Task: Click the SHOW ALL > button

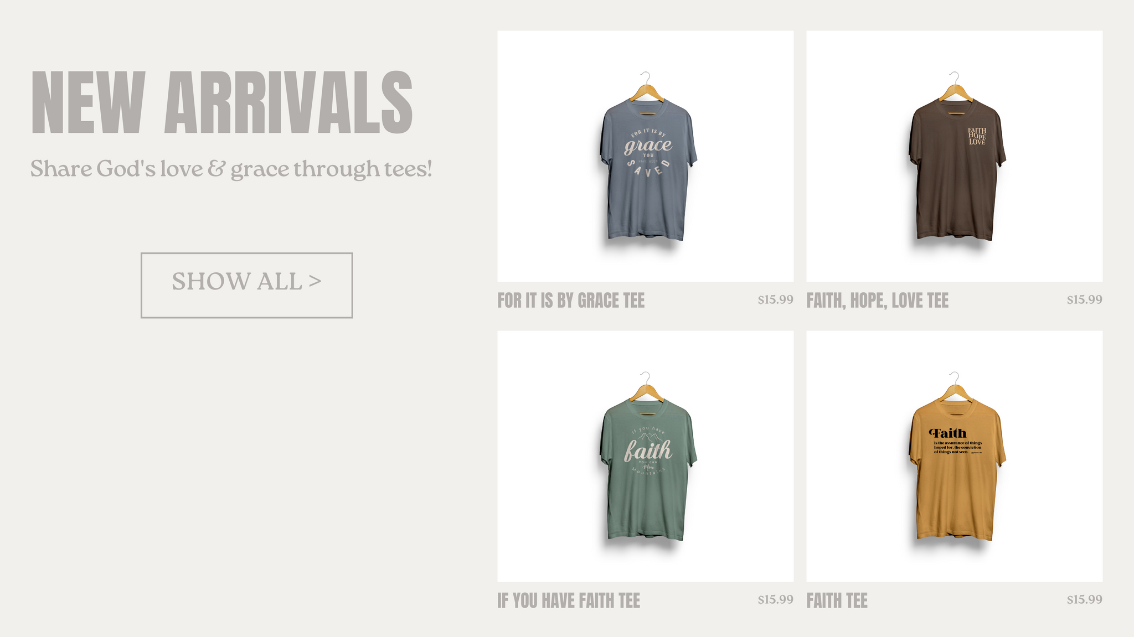Action: 246,286
